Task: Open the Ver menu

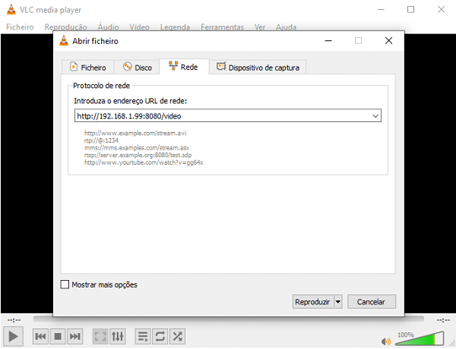Action: pos(260,27)
